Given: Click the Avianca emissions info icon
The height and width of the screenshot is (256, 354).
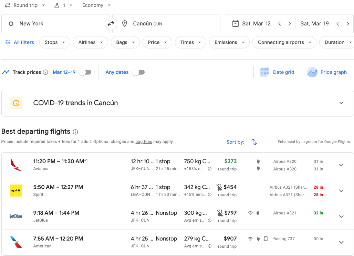Looking at the screenshot, I should 210,169.
